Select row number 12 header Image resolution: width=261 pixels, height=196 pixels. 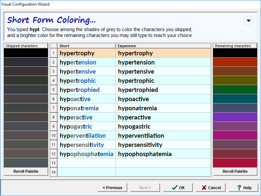(x=53, y=154)
